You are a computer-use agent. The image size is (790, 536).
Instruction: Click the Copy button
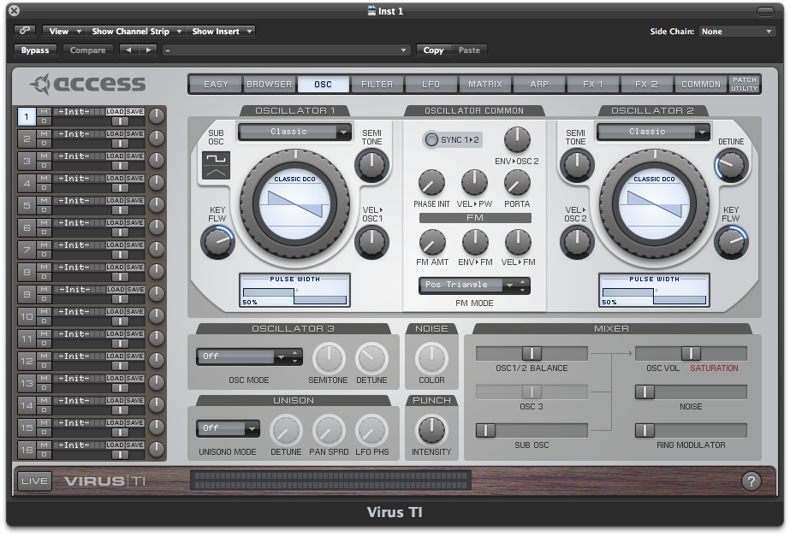pyautogui.click(x=433, y=50)
